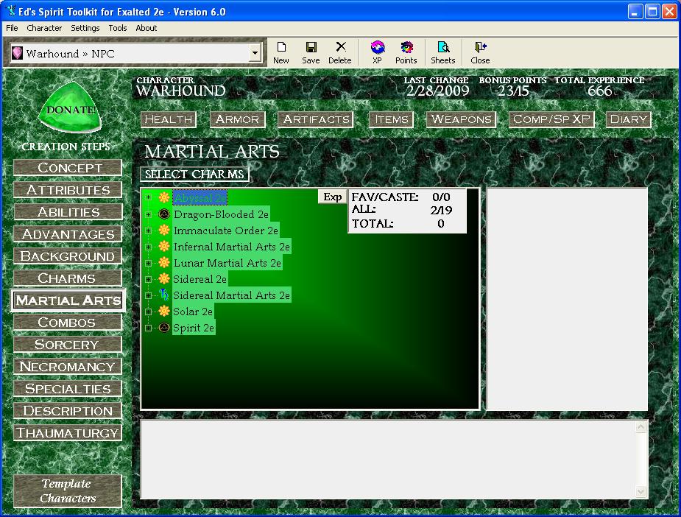Expand the Abyssal 2e tree node
The height and width of the screenshot is (517, 681).
click(x=148, y=197)
